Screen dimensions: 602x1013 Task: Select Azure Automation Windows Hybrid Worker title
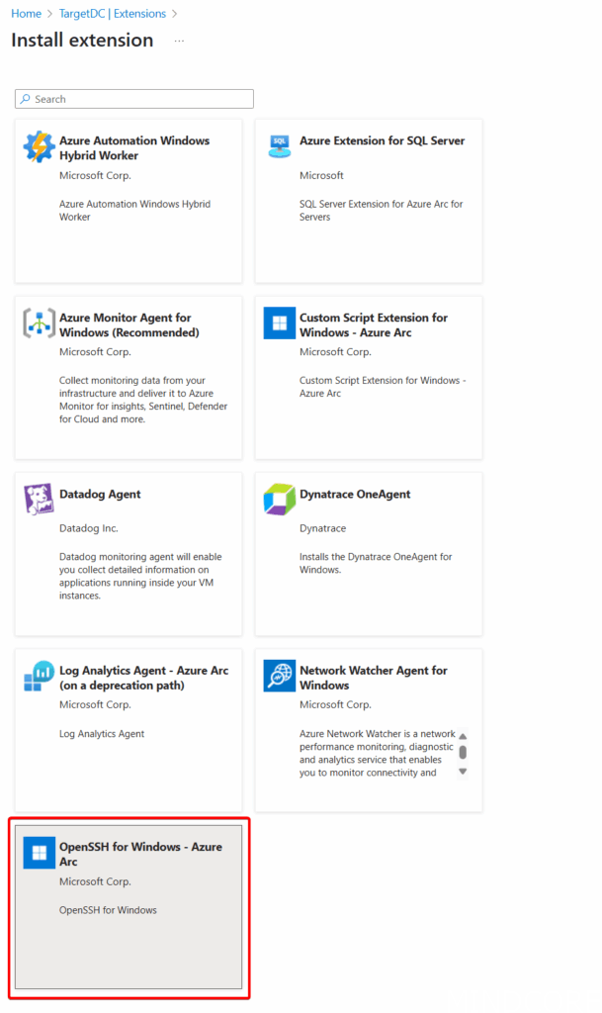point(134,148)
